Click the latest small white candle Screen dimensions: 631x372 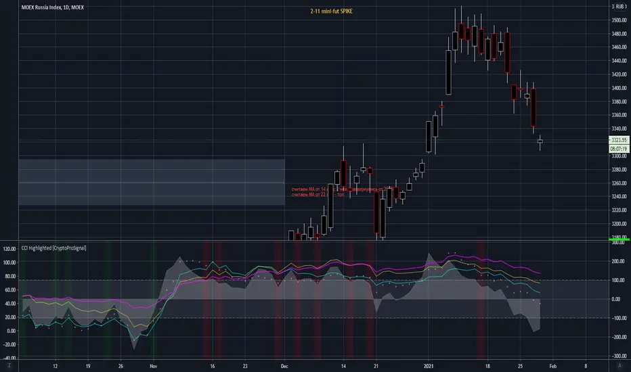540,141
